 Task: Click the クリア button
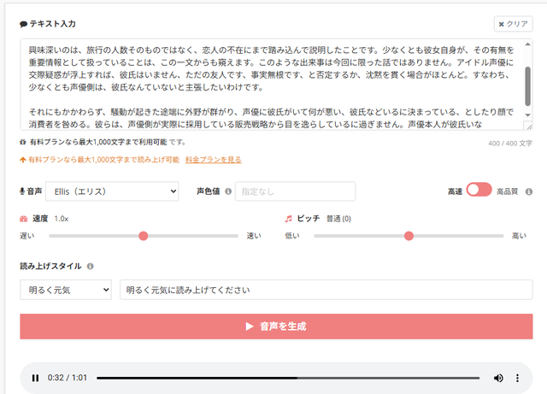point(513,24)
